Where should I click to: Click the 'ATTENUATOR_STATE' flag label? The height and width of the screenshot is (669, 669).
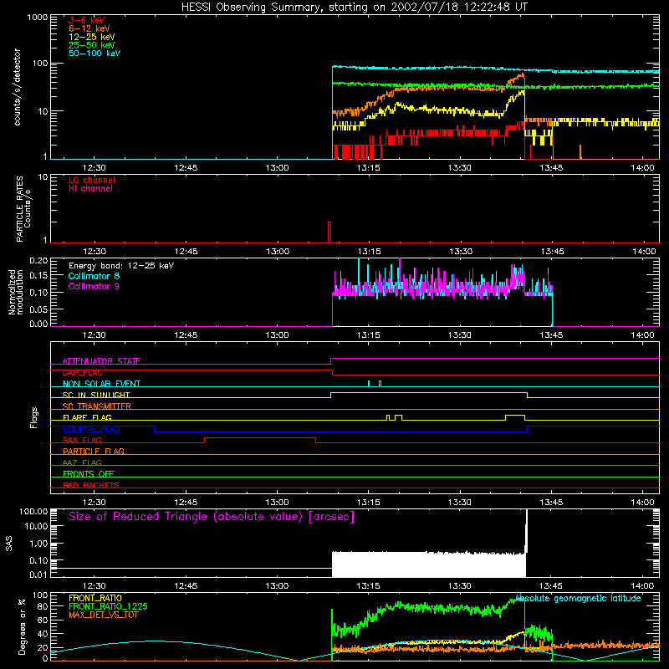click(x=101, y=361)
